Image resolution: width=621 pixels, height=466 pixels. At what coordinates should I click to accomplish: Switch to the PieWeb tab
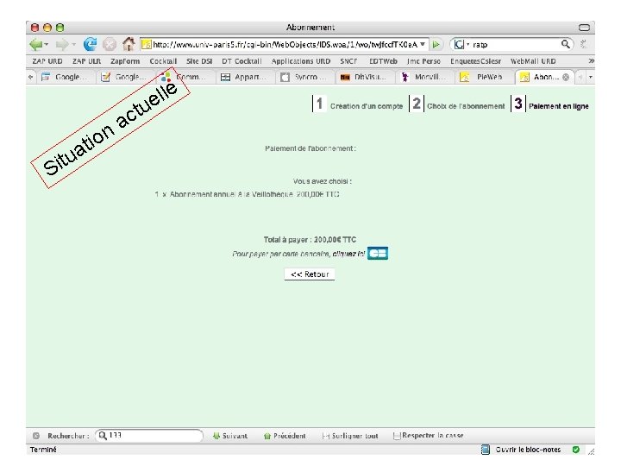[483, 77]
